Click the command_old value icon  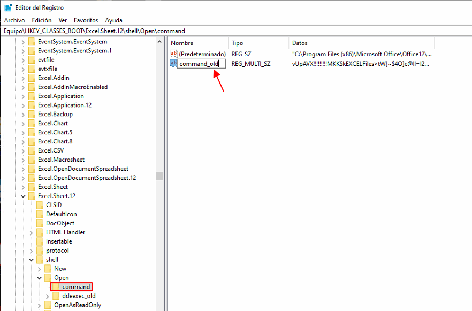174,64
